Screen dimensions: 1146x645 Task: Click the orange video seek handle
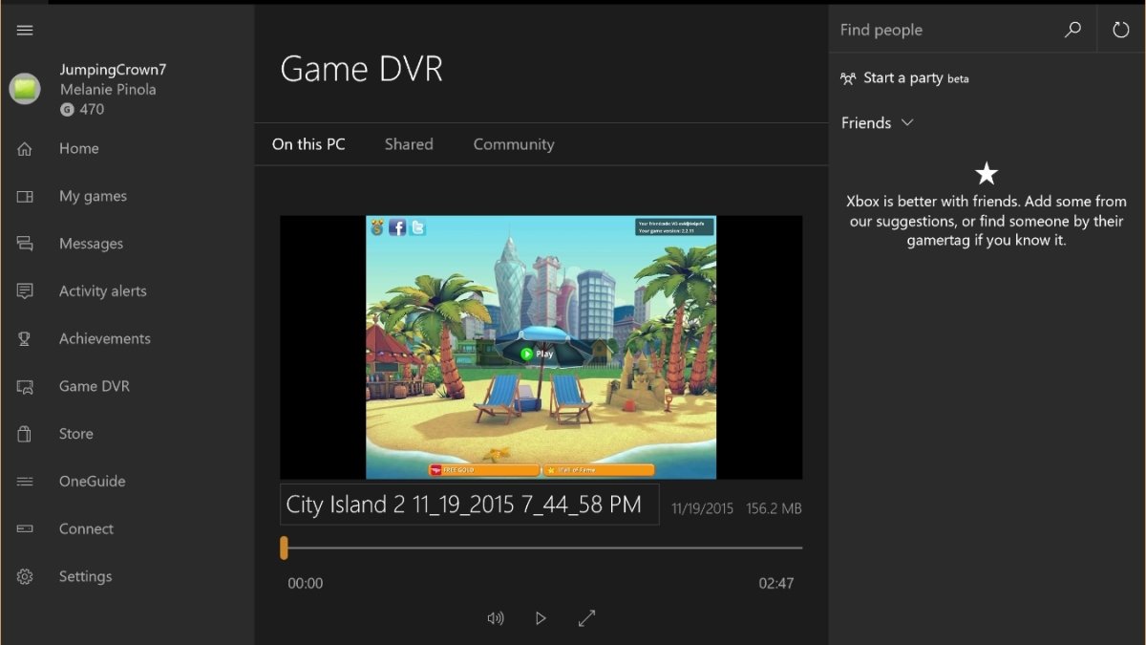(x=284, y=548)
